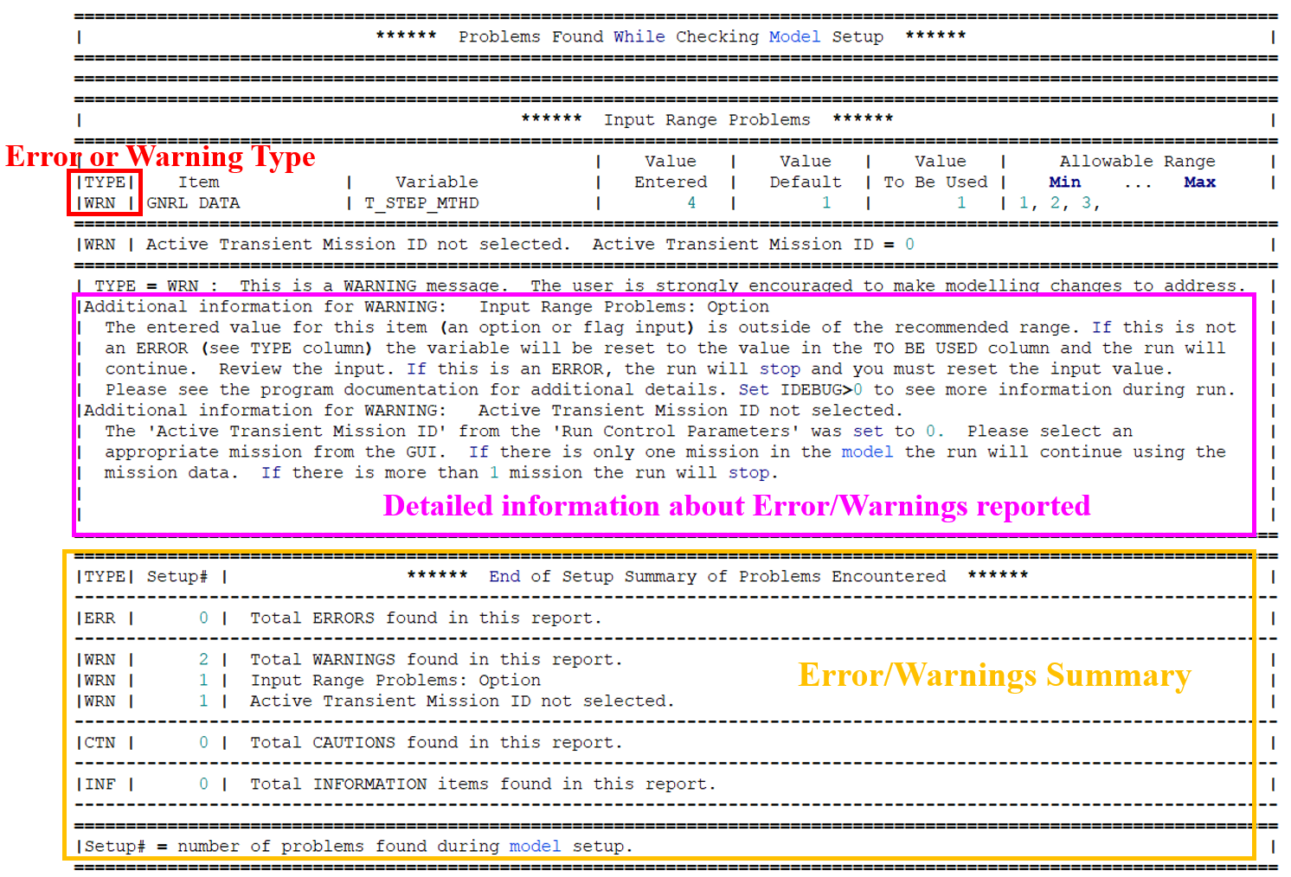Viewport: 1291px width, 877px height.
Task: Select the "Total ERRORS found" summary line
Action: 425,618
